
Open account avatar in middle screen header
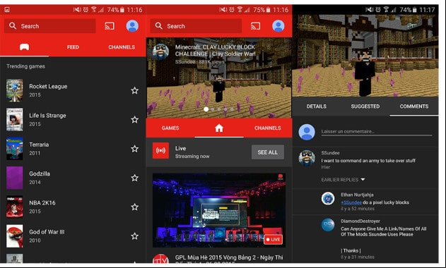click(x=278, y=26)
